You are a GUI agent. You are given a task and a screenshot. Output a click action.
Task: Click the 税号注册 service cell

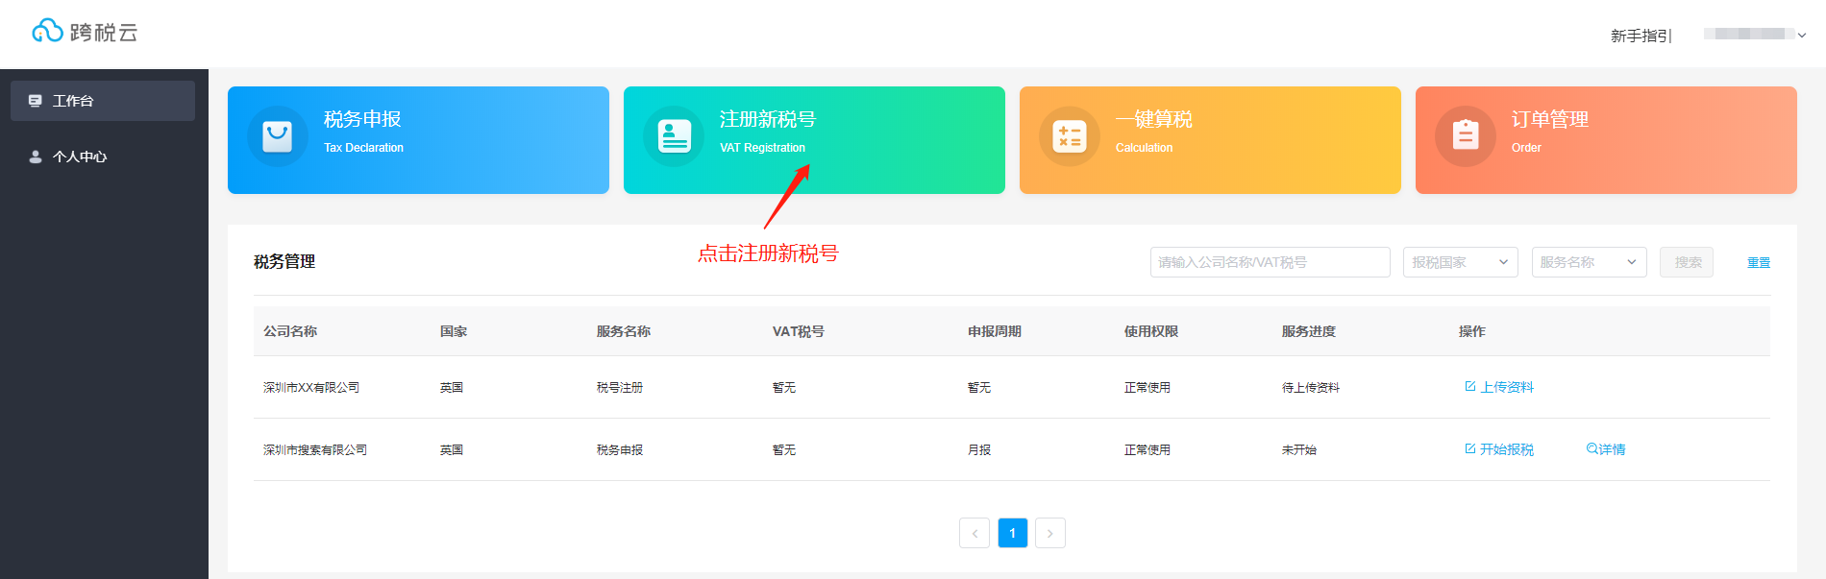coord(620,388)
